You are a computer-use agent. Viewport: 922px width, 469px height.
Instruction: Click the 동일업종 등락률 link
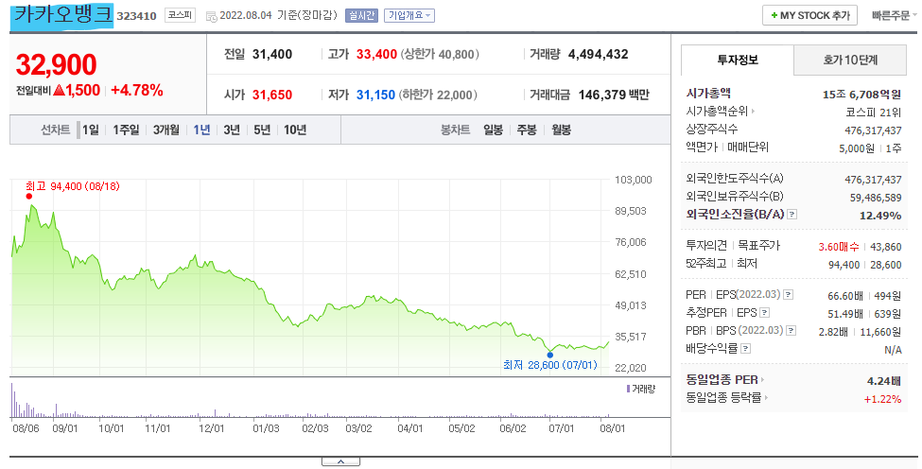pos(723,398)
